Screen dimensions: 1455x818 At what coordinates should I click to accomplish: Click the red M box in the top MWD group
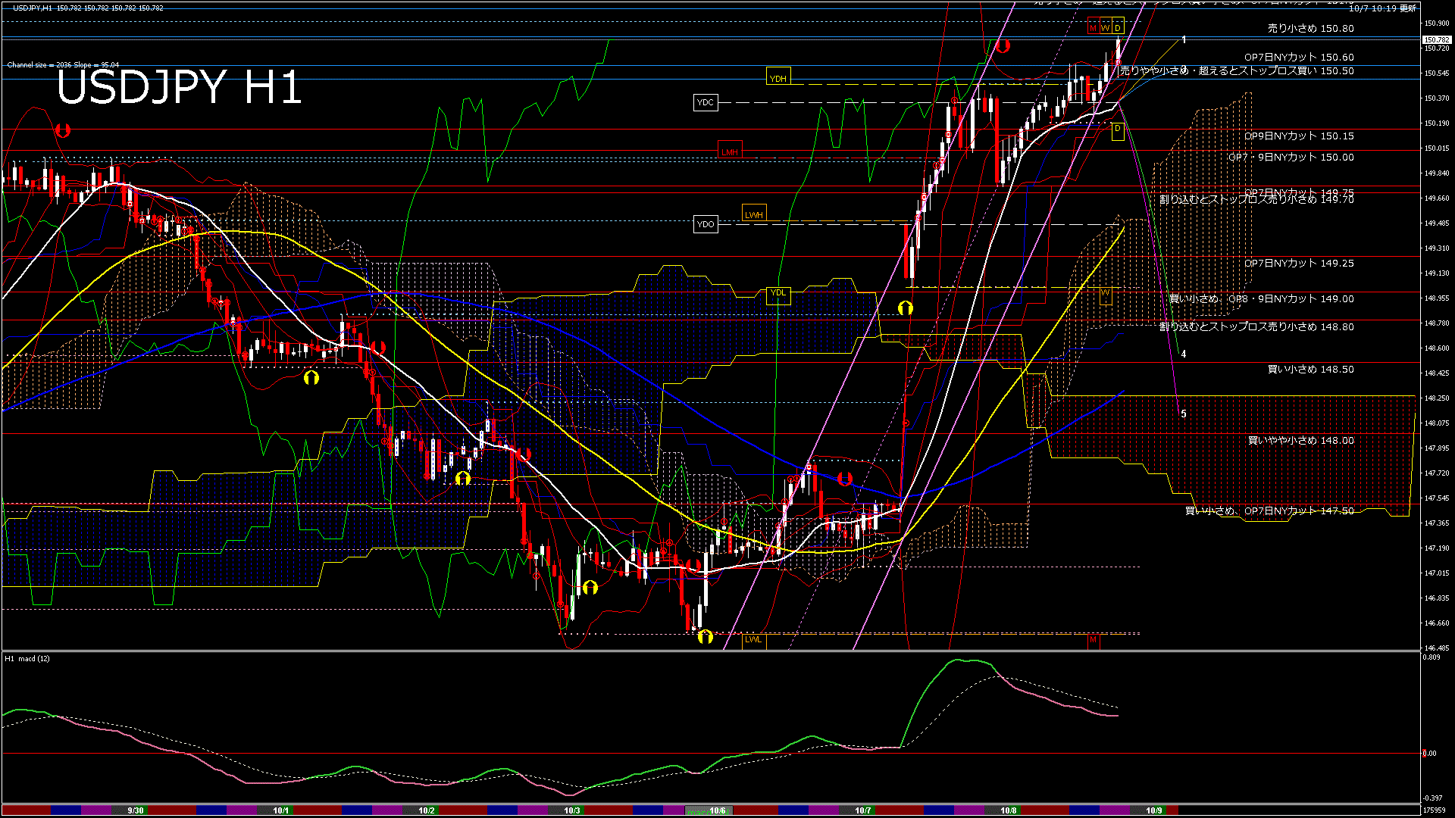click(x=1093, y=28)
